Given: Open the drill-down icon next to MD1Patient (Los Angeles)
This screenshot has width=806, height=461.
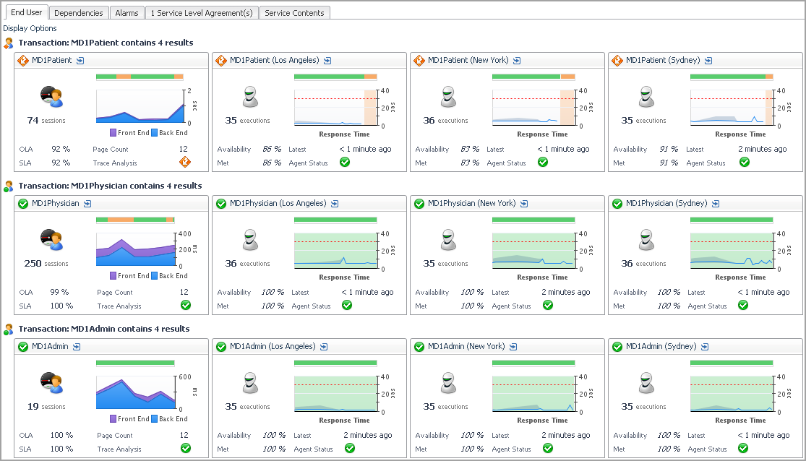Looking at the screenshot, I should tap(327, 61).
